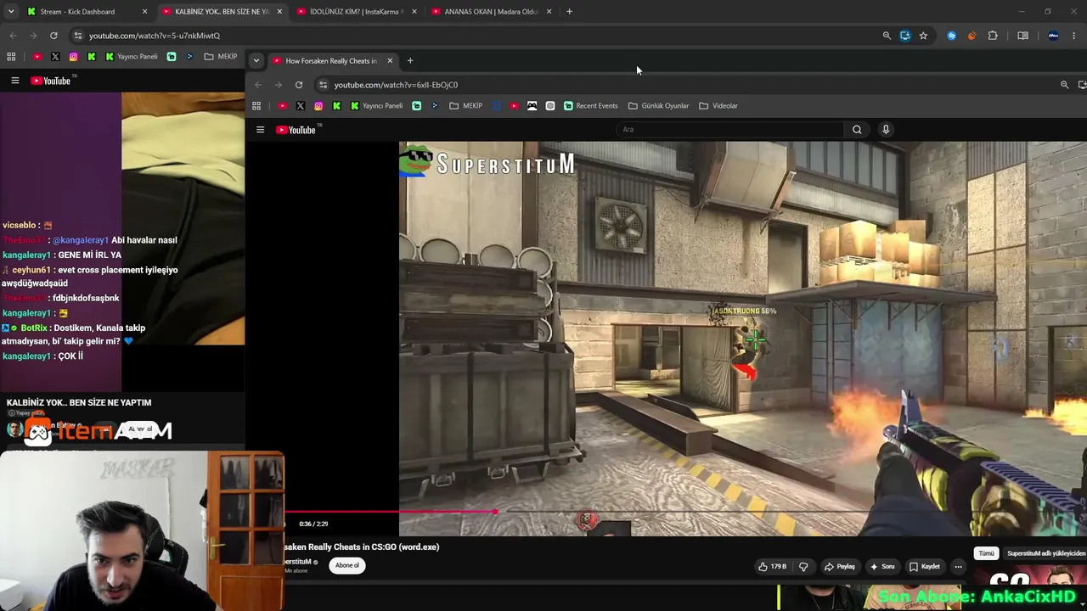Screen dimensions: 1087x611
Task: Start voice search with the microphone icon
Action: [x=886, y=130]
